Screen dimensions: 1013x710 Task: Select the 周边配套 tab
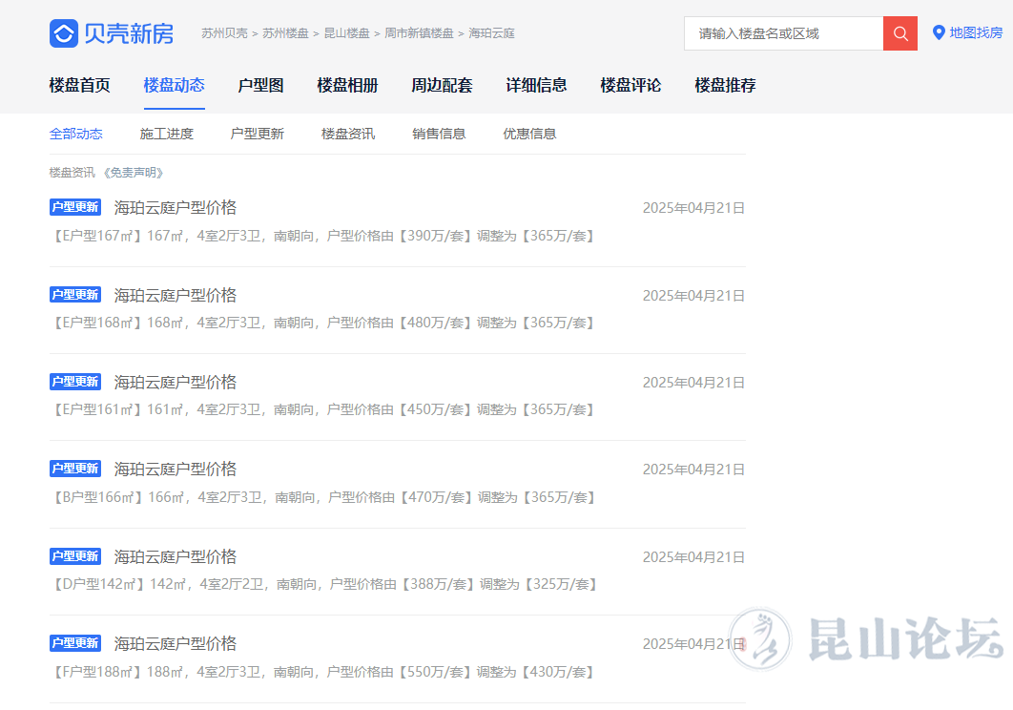click(442, 85)
